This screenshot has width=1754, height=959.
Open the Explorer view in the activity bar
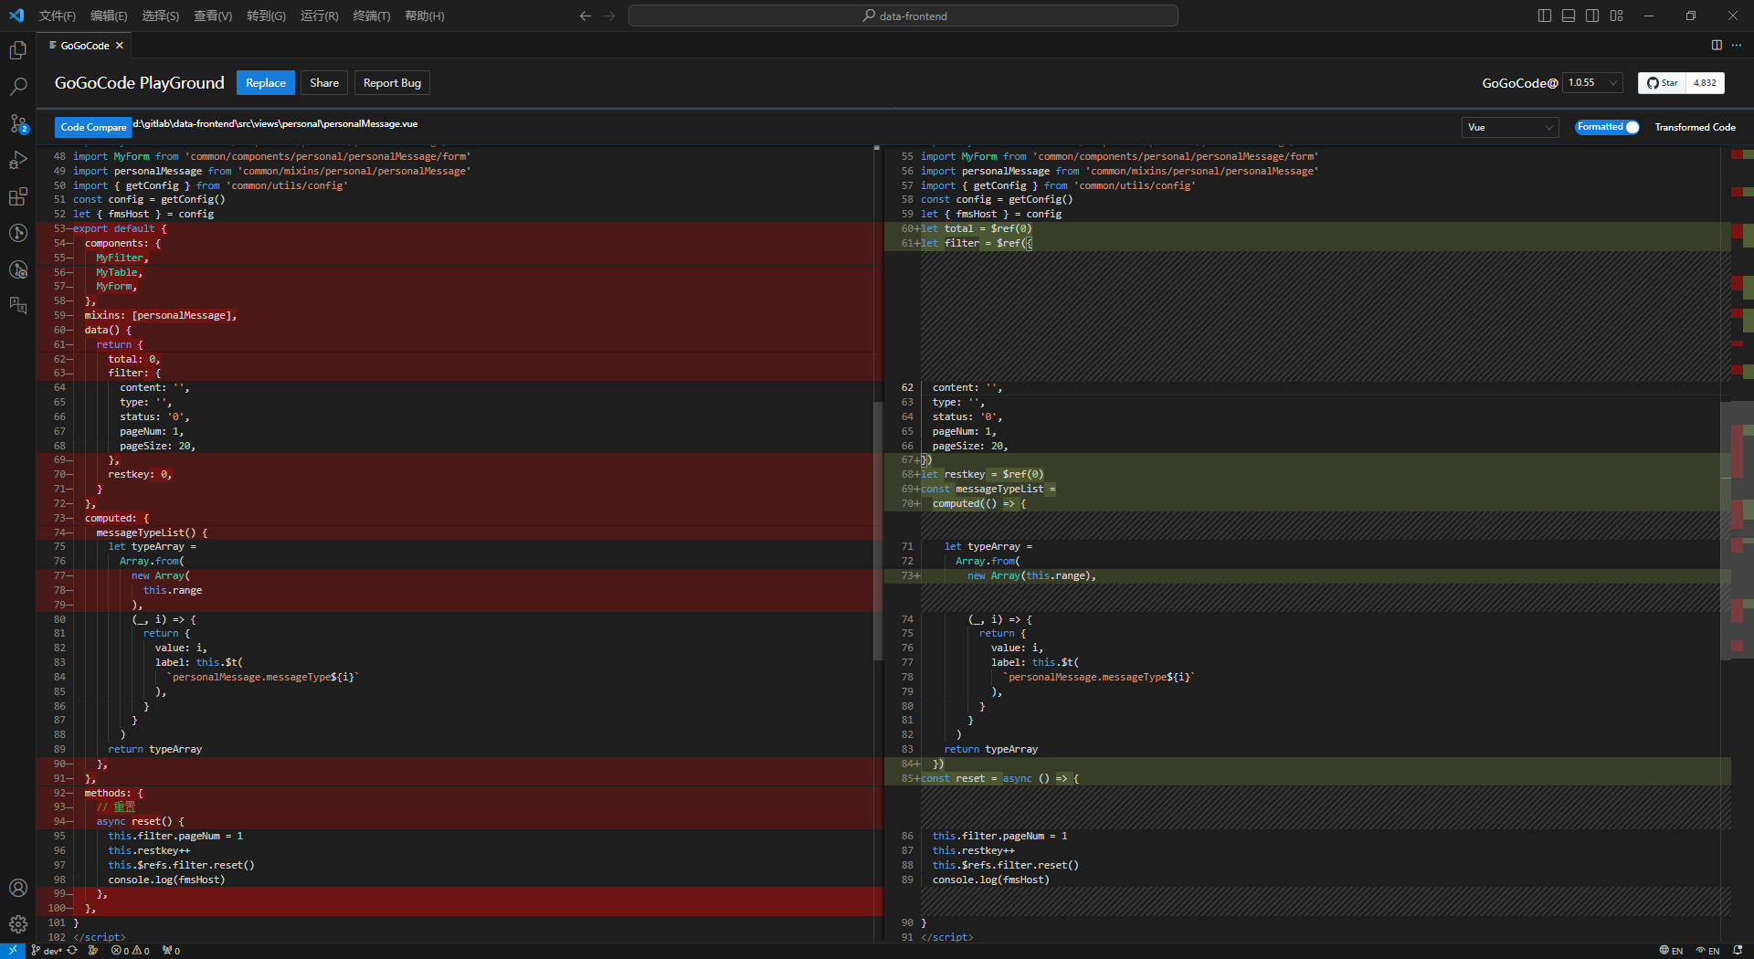point(17,50)
